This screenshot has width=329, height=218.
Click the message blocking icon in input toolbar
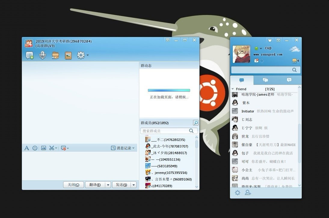tap(63, 148)
